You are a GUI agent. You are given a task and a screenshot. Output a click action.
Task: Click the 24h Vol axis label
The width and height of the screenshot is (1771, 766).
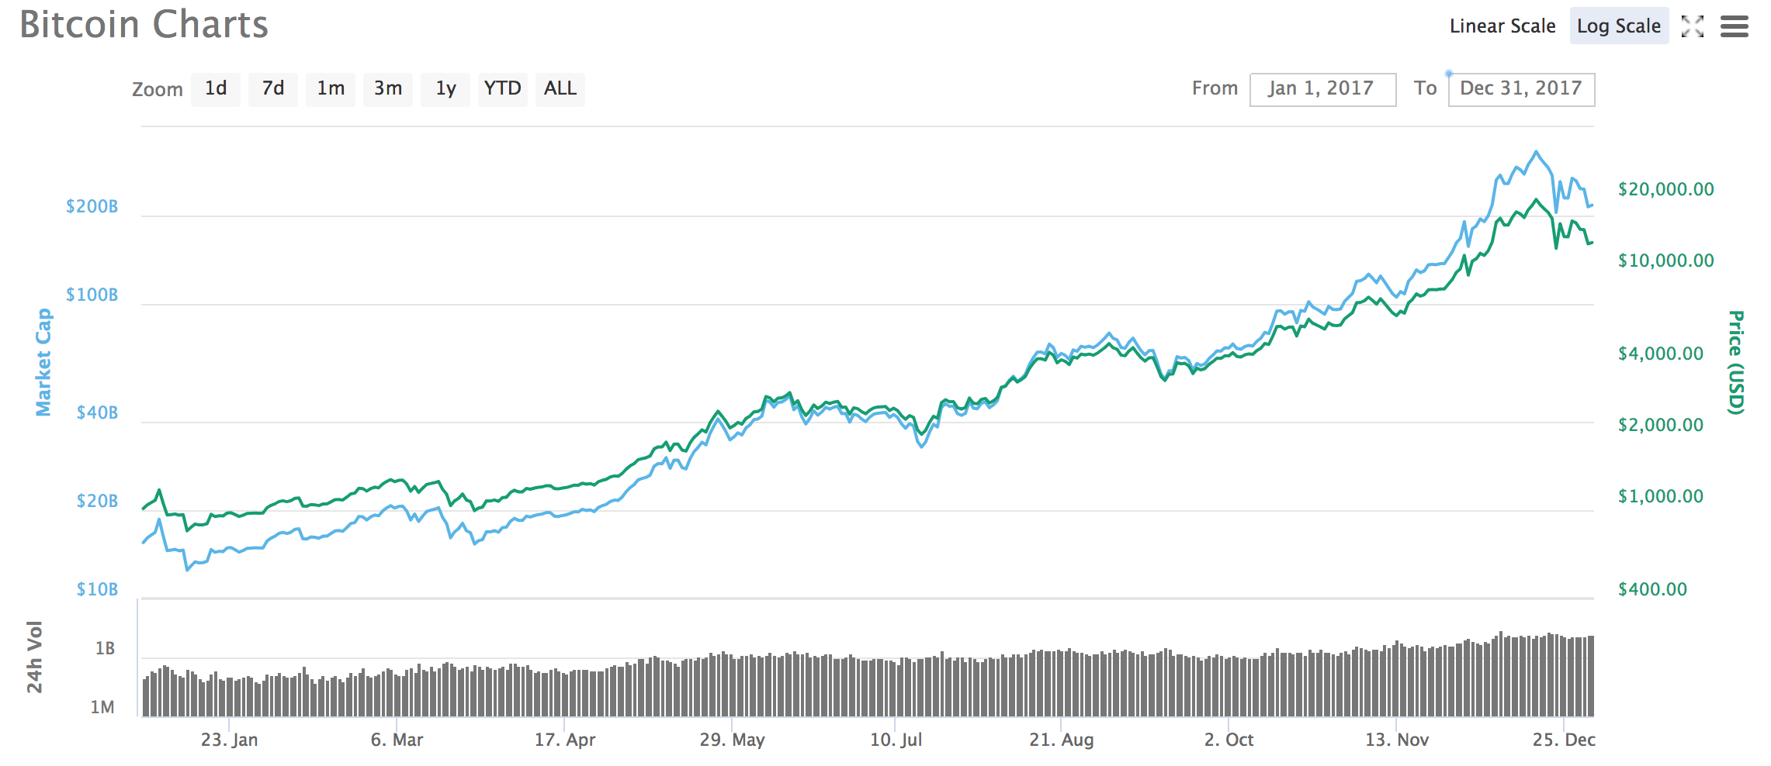click(35, 657)
